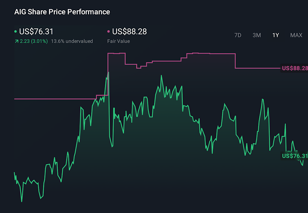Click the pink US$88.28 chart end label

point(294,68)
